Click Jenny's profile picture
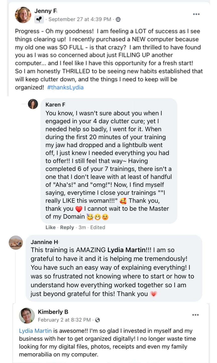The height and width of the screenshot is (363, 217). click(23, 15)
